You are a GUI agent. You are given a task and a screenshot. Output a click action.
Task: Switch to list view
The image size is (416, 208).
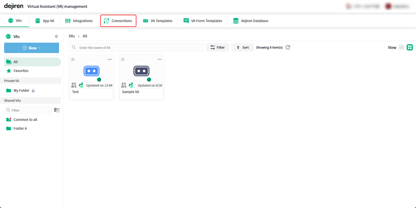[x=401, y=47]
